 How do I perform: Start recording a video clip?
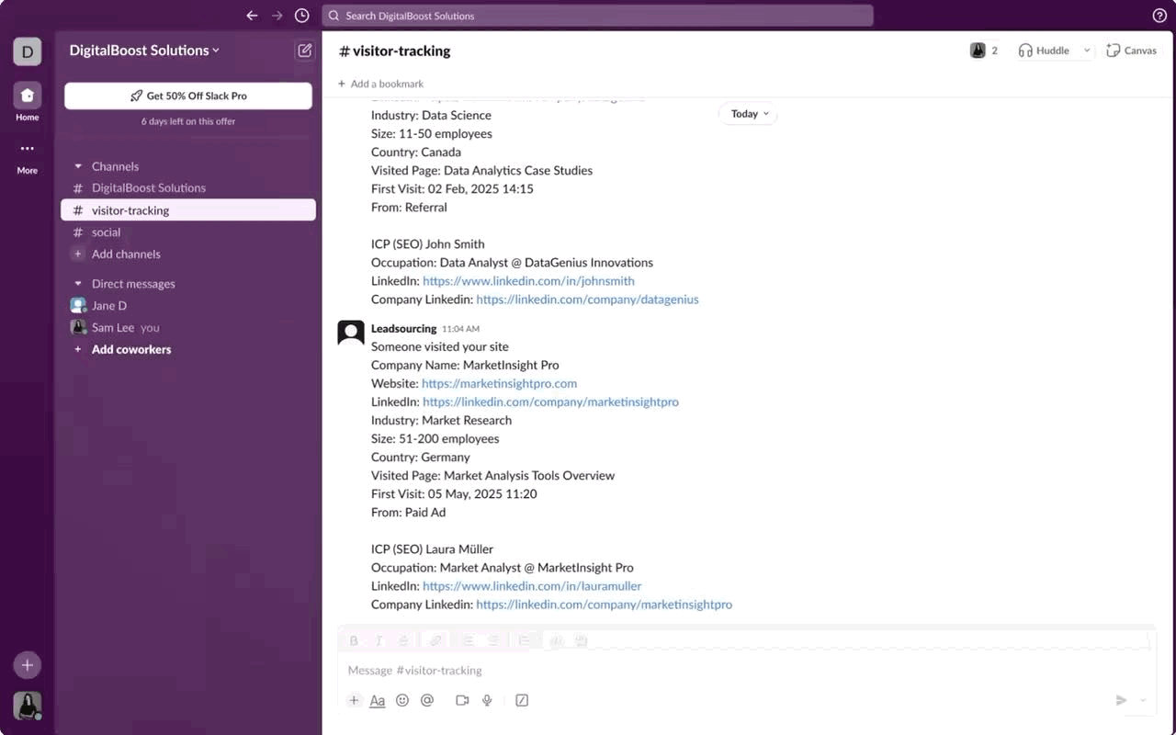coord(462,700)
